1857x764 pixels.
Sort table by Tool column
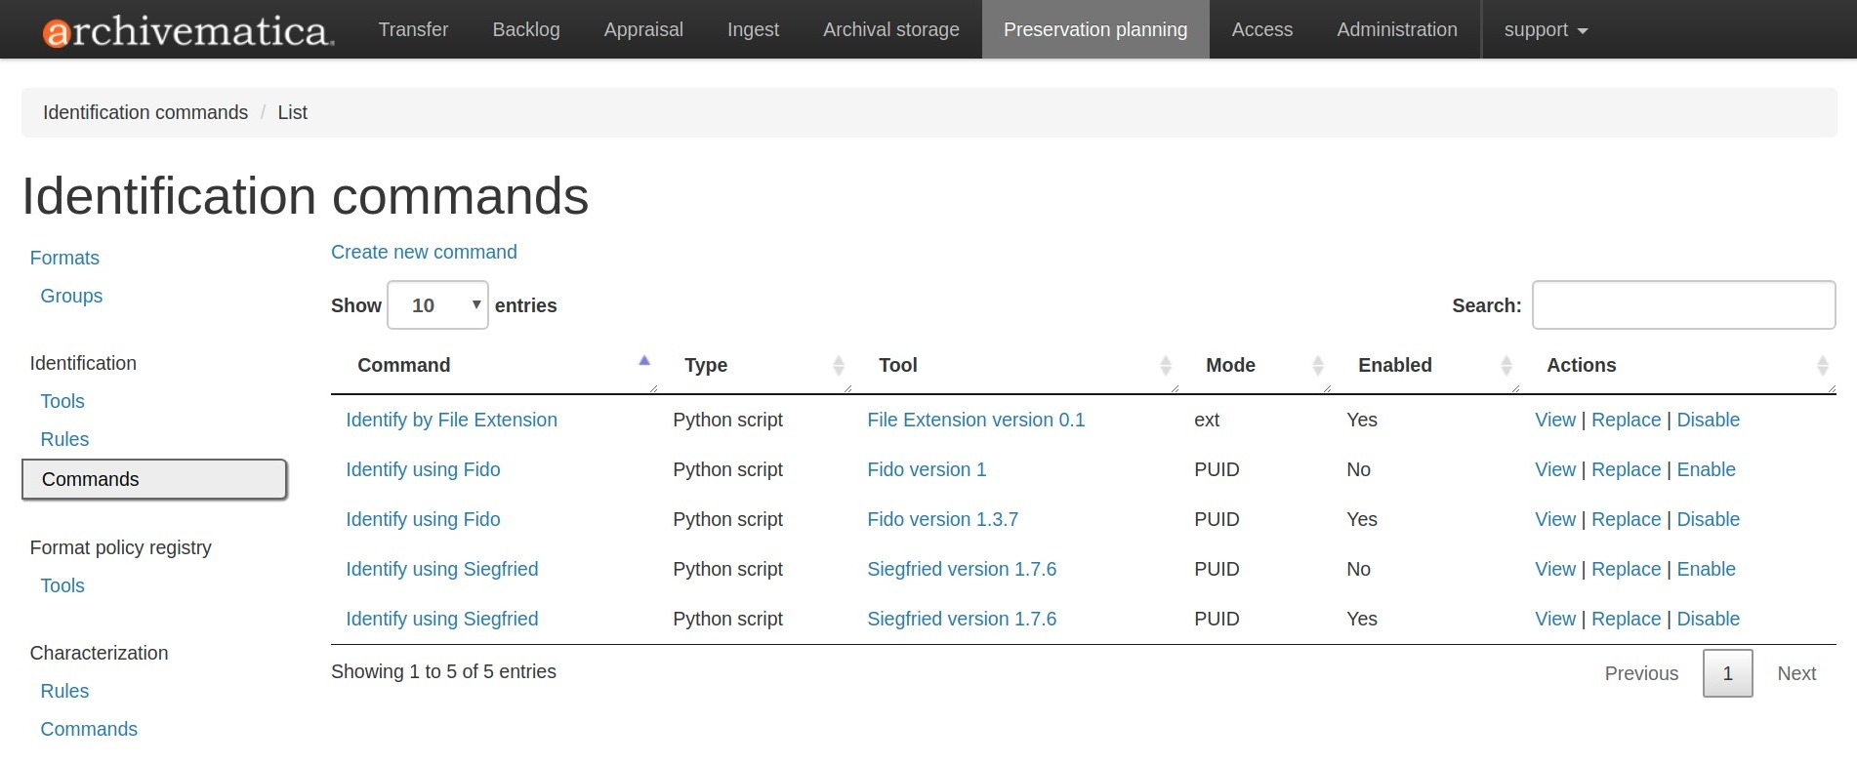pyautogui.click(x=897, y=365)
